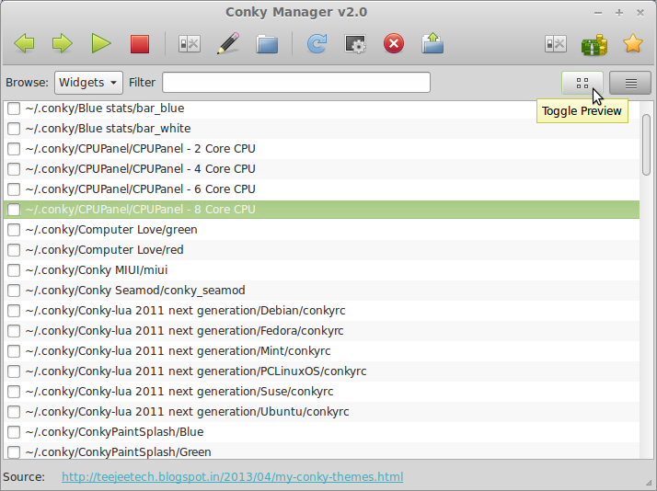Viewport: 657px width, 491px height.
Task: Select row ConkyPaintSplash/Blue
Action: (321, 432)
